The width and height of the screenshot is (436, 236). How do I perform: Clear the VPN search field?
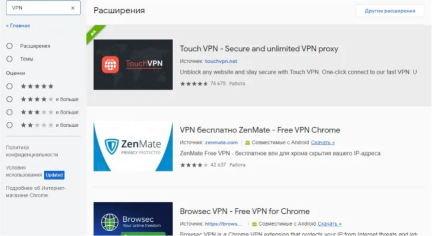[73, 8]
